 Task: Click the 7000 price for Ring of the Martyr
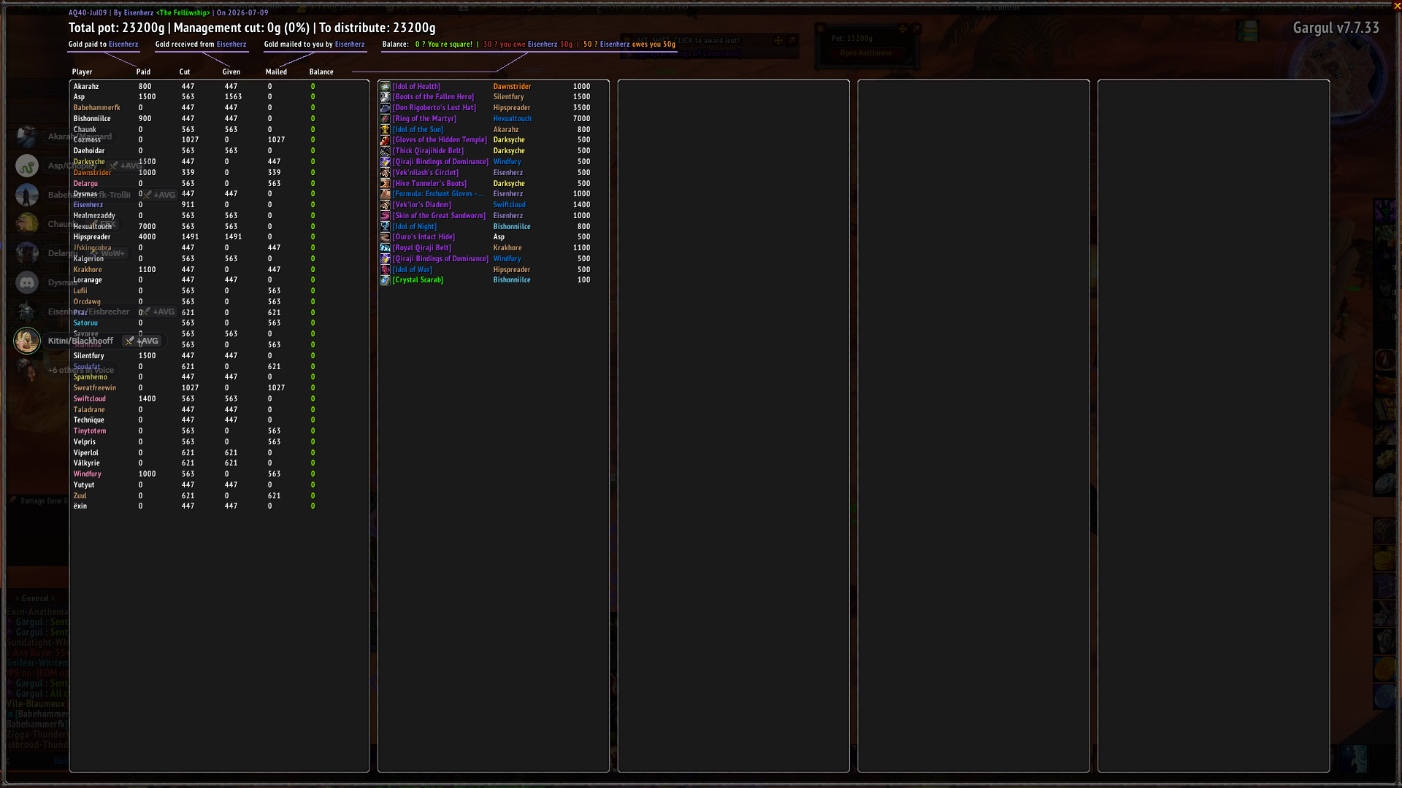tap(581, 119)
